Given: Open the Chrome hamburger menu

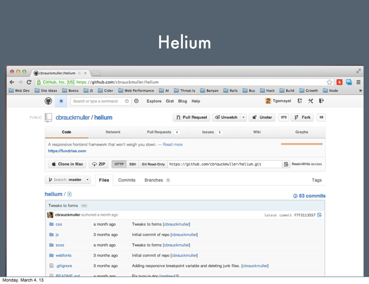Looking at the screenshot, I should 359,82.
